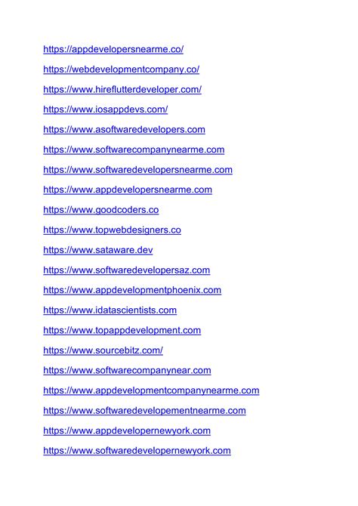The image size is (358, 506).
Task: Open the topappdevelopment.com link
Action: pyautogui.click(x=122, y=331)
